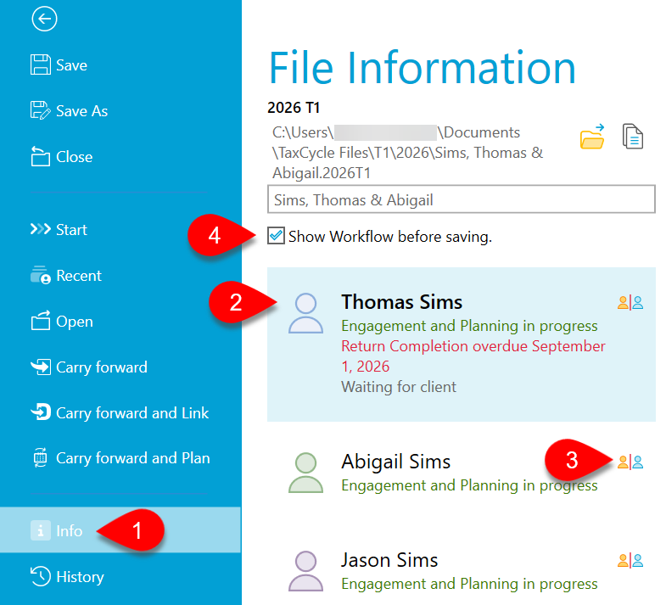Click Jason Sims purple avatar icon
666x605 pixels.
pyautogui.click(x=305, y=571)
